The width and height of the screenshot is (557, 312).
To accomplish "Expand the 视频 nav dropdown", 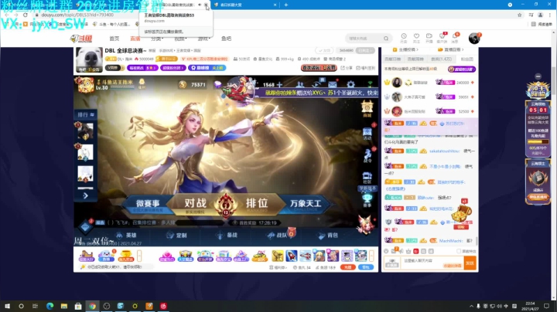I will [180, 39].
